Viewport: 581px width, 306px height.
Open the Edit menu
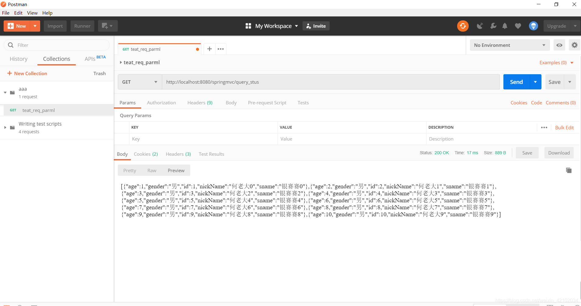pyautogui.click(x=18, y=13)
